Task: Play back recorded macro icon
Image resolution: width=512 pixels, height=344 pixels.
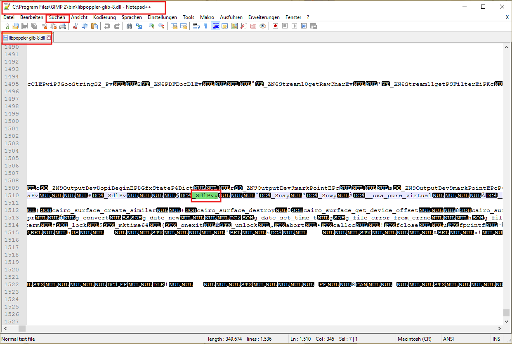Action: [x=295, y=26]
